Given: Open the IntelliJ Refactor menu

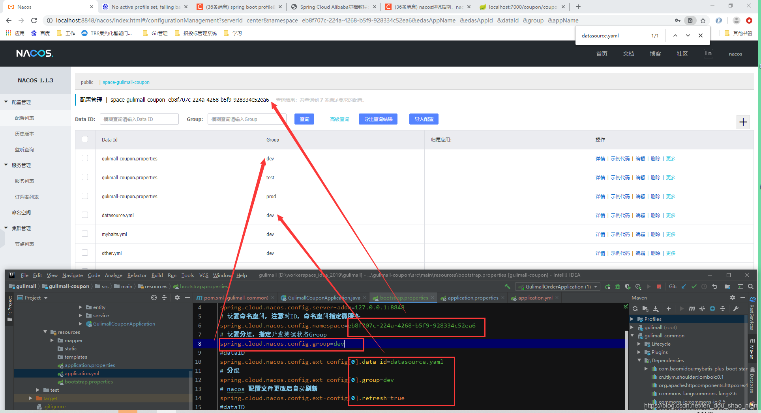Looking at the screenshot, I should 137,275.
